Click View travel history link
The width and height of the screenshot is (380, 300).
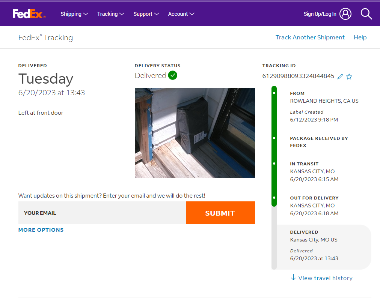pos(325,278)
